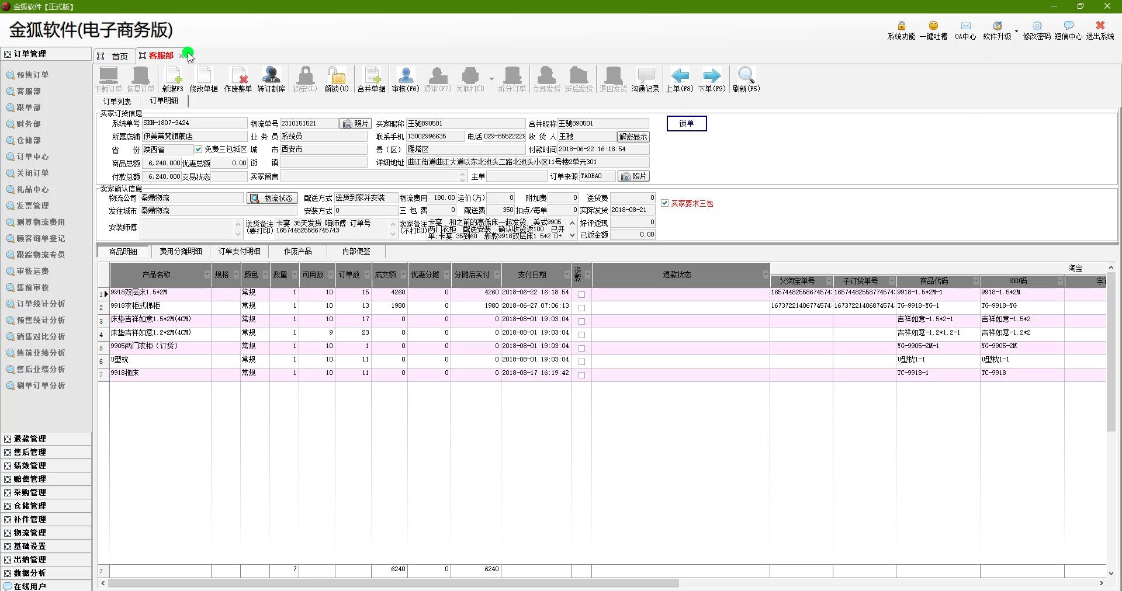Click the 下载订单 toolbar icon
Screen dimensions: 1122x591
click(109, 75)
